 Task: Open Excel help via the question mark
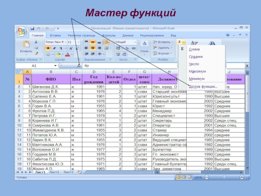tap(228, 35)
